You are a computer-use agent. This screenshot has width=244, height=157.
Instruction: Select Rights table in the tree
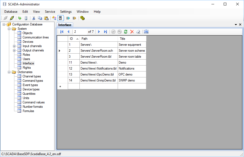pos(27,68)
